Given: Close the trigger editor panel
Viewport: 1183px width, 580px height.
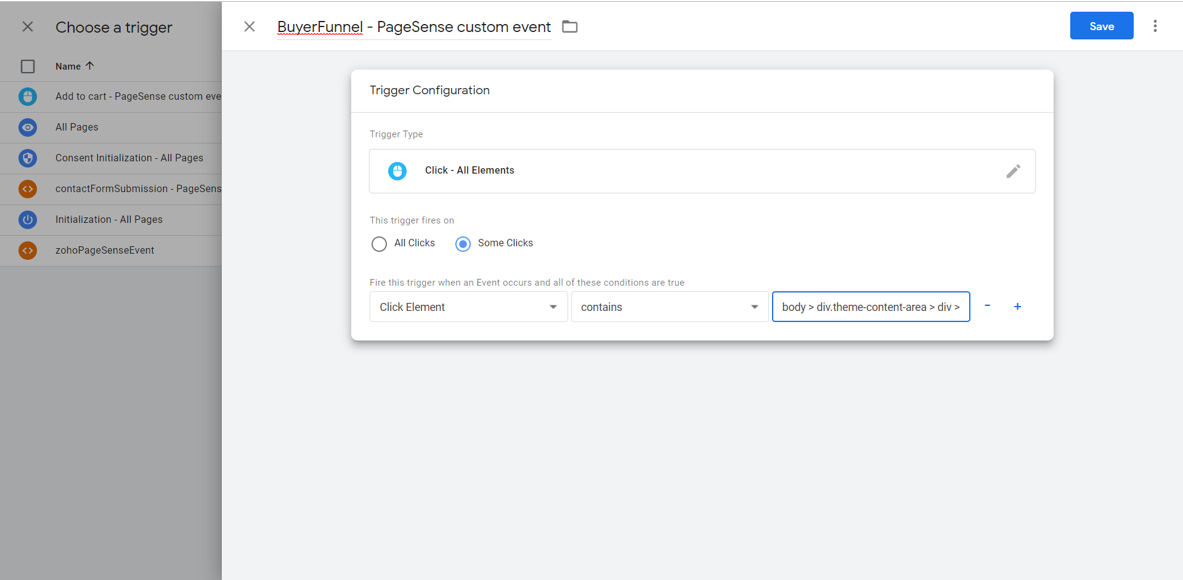Looking at the screenshot, I should [250, 26].
